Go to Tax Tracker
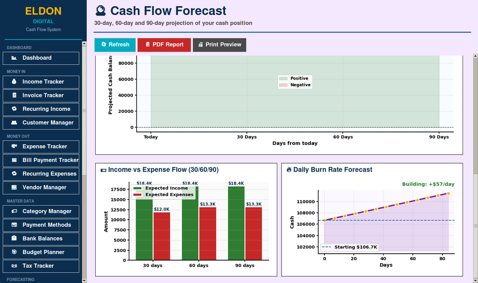This screenshot has height=283, width=478. [x=41, y=266]
